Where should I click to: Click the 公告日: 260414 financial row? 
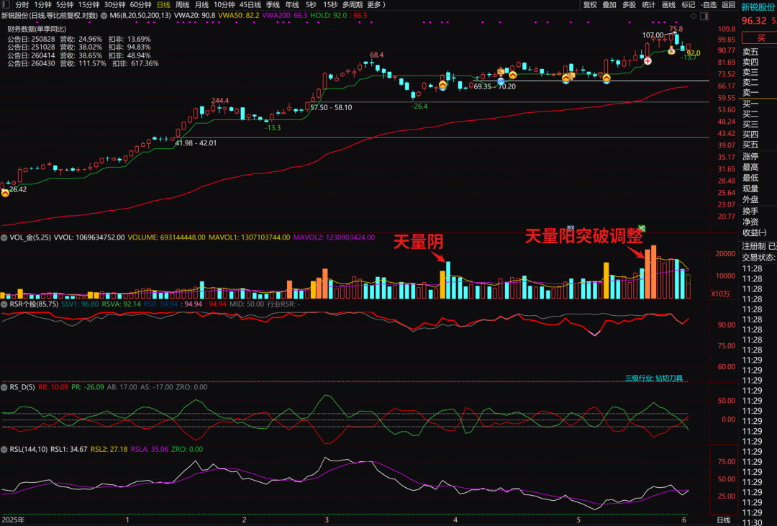[x=79, y=55]
